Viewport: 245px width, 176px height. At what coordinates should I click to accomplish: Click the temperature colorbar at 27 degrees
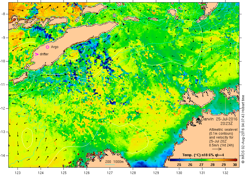[x=201, y=160]
